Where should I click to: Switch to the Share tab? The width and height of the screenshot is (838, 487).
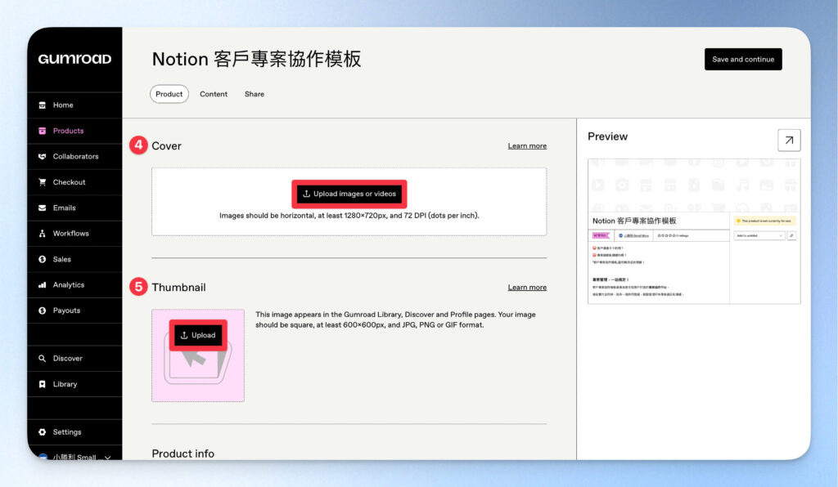(255, 94)
